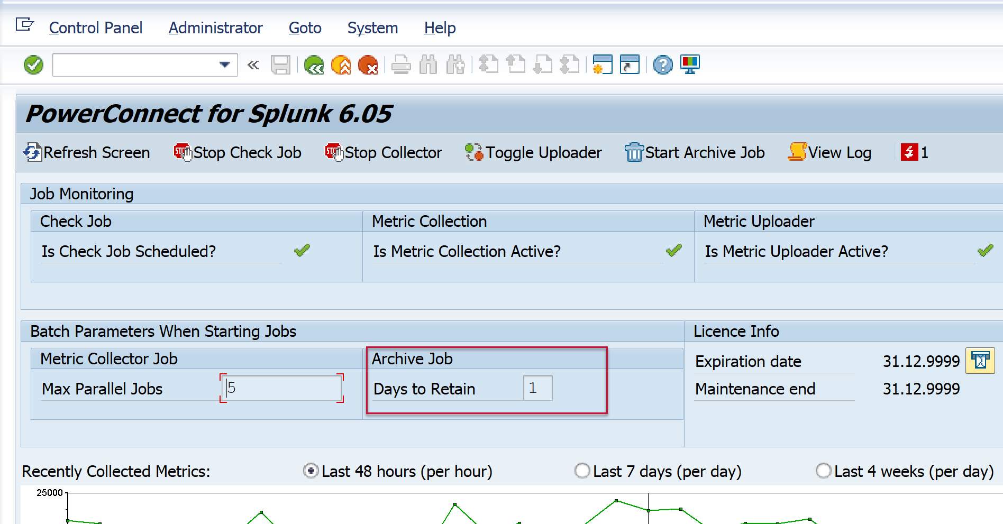Click the Create New Session icon

coord(603,65)
